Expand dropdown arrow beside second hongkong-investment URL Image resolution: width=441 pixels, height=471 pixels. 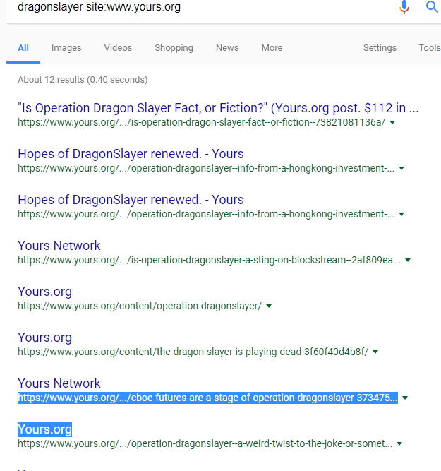(401, 214)
